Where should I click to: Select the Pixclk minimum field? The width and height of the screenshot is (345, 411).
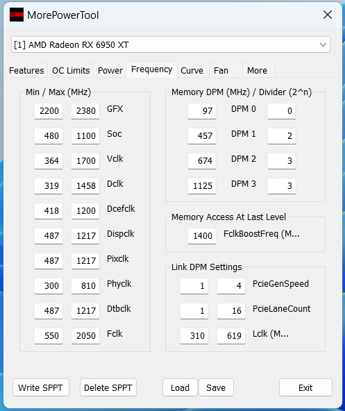(49, 261)
